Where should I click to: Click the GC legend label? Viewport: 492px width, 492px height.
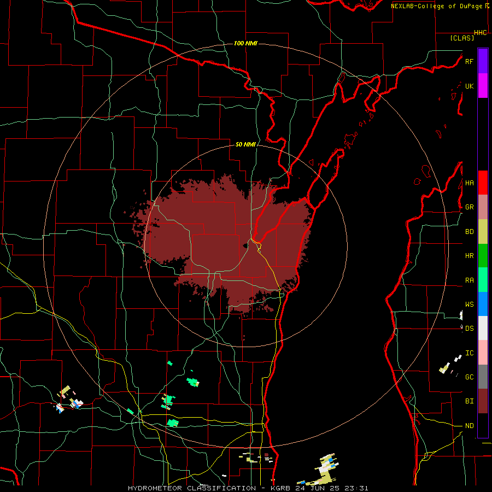point(469,377)
